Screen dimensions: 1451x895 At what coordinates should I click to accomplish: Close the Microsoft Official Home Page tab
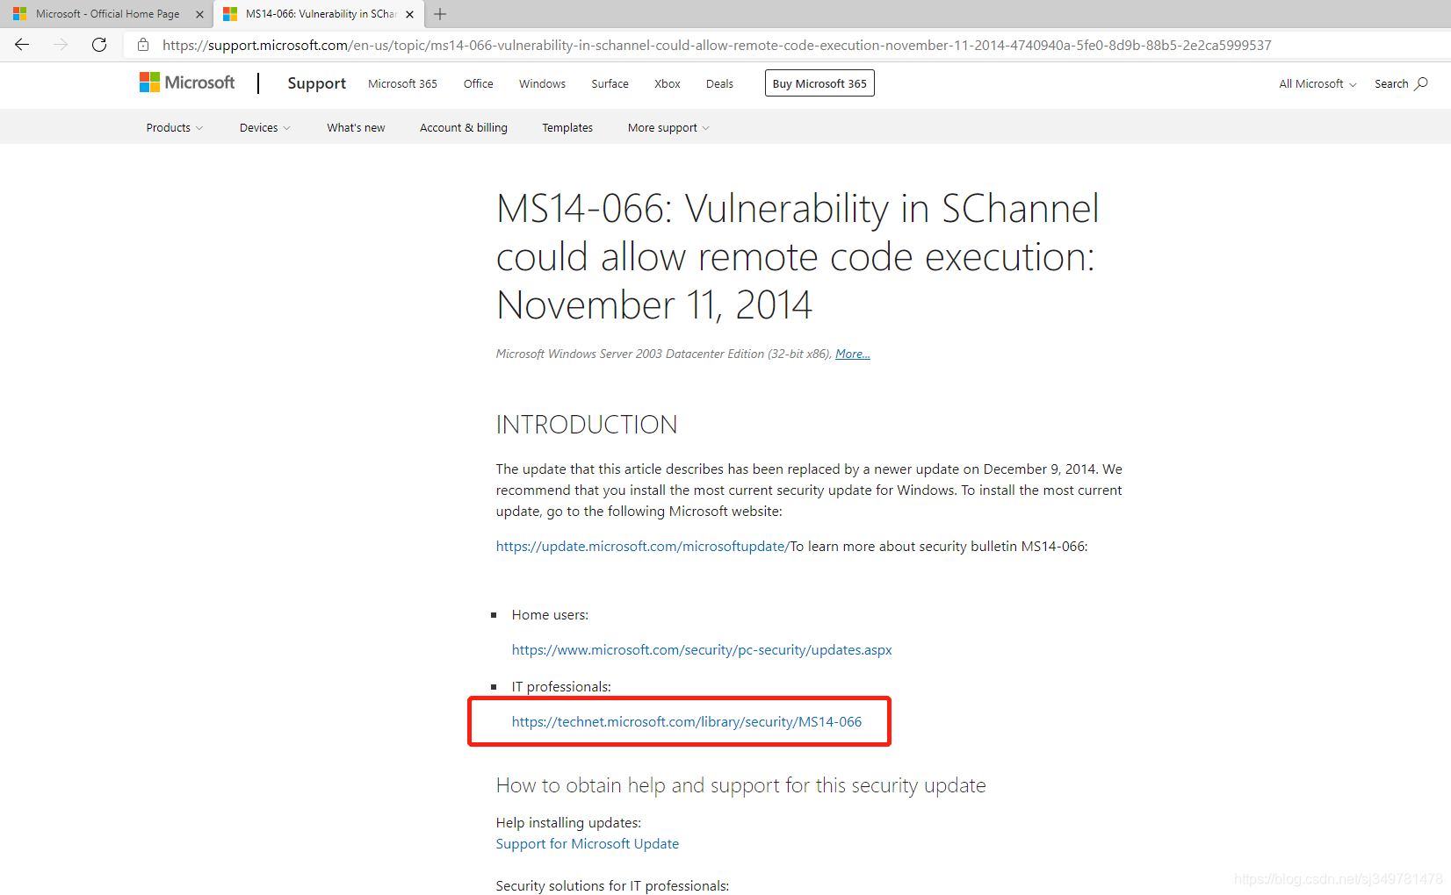tap(199, 14)
